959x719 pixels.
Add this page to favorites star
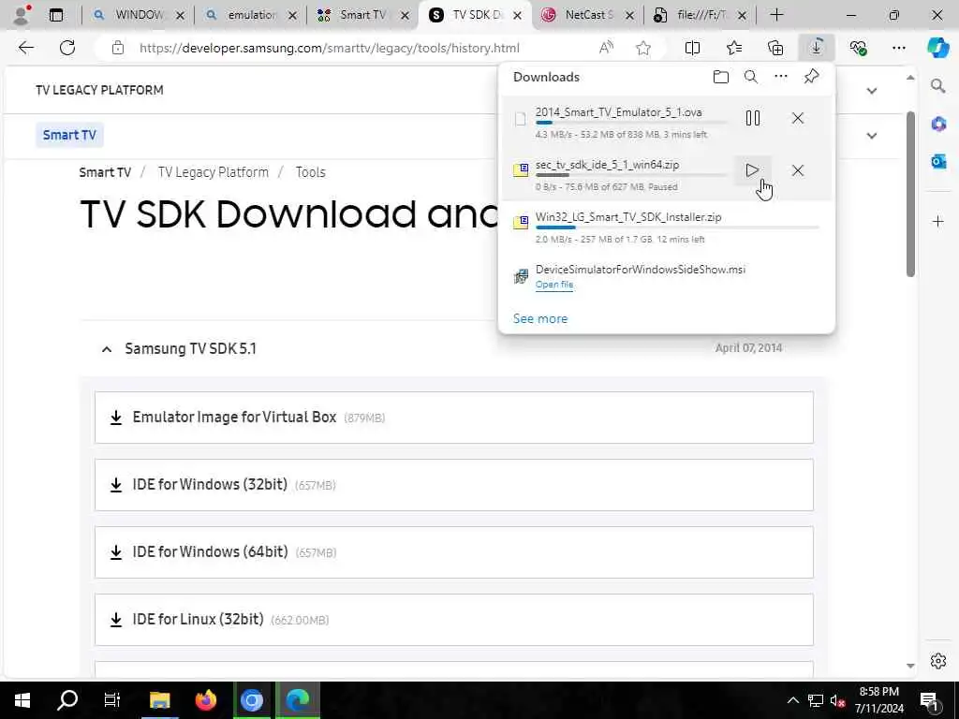pyautogui.click(x=642, y=48)
